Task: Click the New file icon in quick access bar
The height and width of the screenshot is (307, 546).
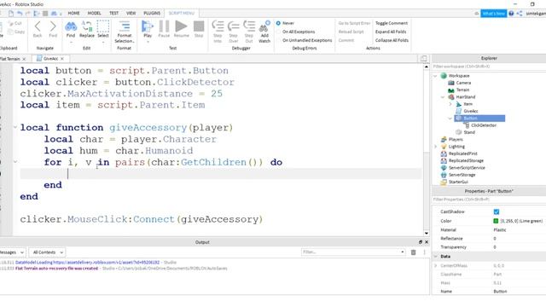Action: pos(11,14)
